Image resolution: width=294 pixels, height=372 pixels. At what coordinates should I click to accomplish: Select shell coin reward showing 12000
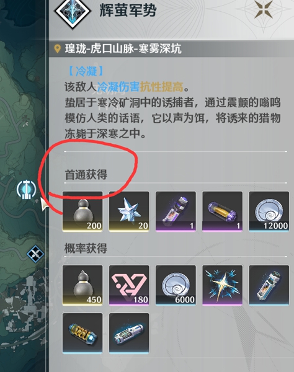click(269, 211)
